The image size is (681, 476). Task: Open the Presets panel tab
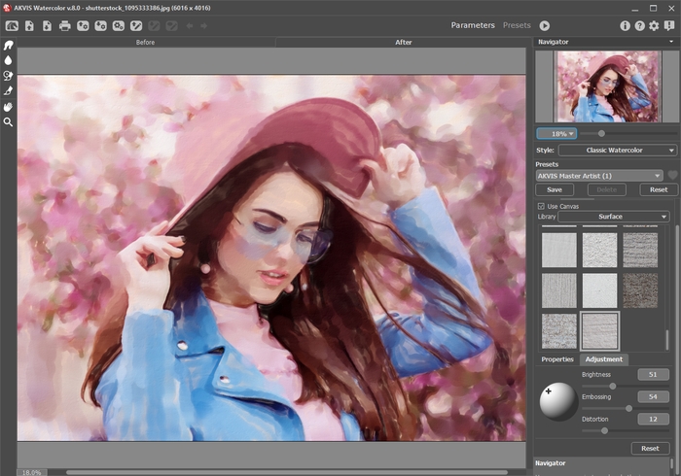click(x=517, y=25)
